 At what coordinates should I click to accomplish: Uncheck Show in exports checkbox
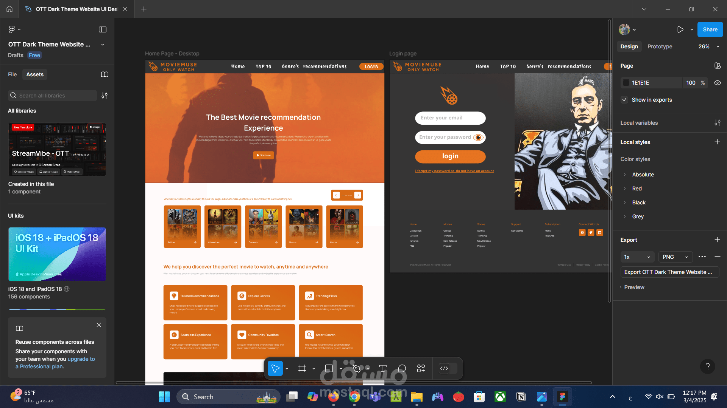click(x=625, y=100)
